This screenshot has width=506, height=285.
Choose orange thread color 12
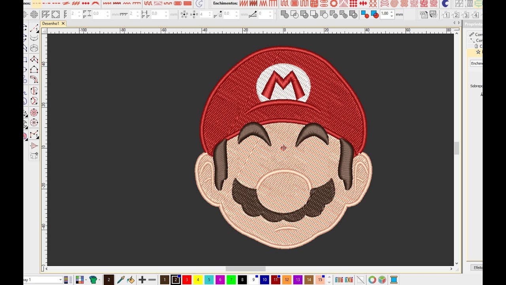[287, 280]
